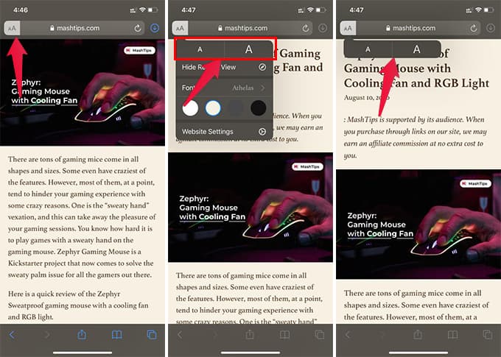Tap the AA button in the middle screenshot
Image resolution: width=501 pixels, height=357 pixels.
pyautogui.click(x=181, y=28)
